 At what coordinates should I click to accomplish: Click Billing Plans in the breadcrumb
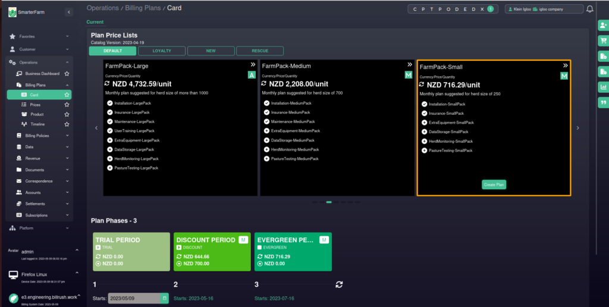(x=143, y=8)
